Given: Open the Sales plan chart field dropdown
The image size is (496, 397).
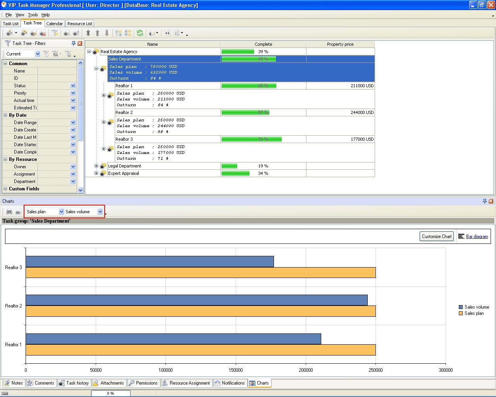Looking at the screenshot, I should [x=61, y=212].
